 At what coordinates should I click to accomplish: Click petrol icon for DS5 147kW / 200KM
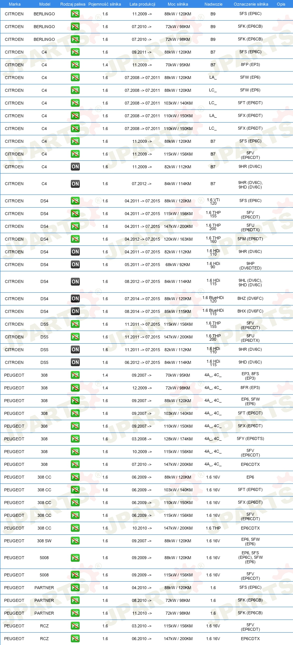tap(75, 337)
